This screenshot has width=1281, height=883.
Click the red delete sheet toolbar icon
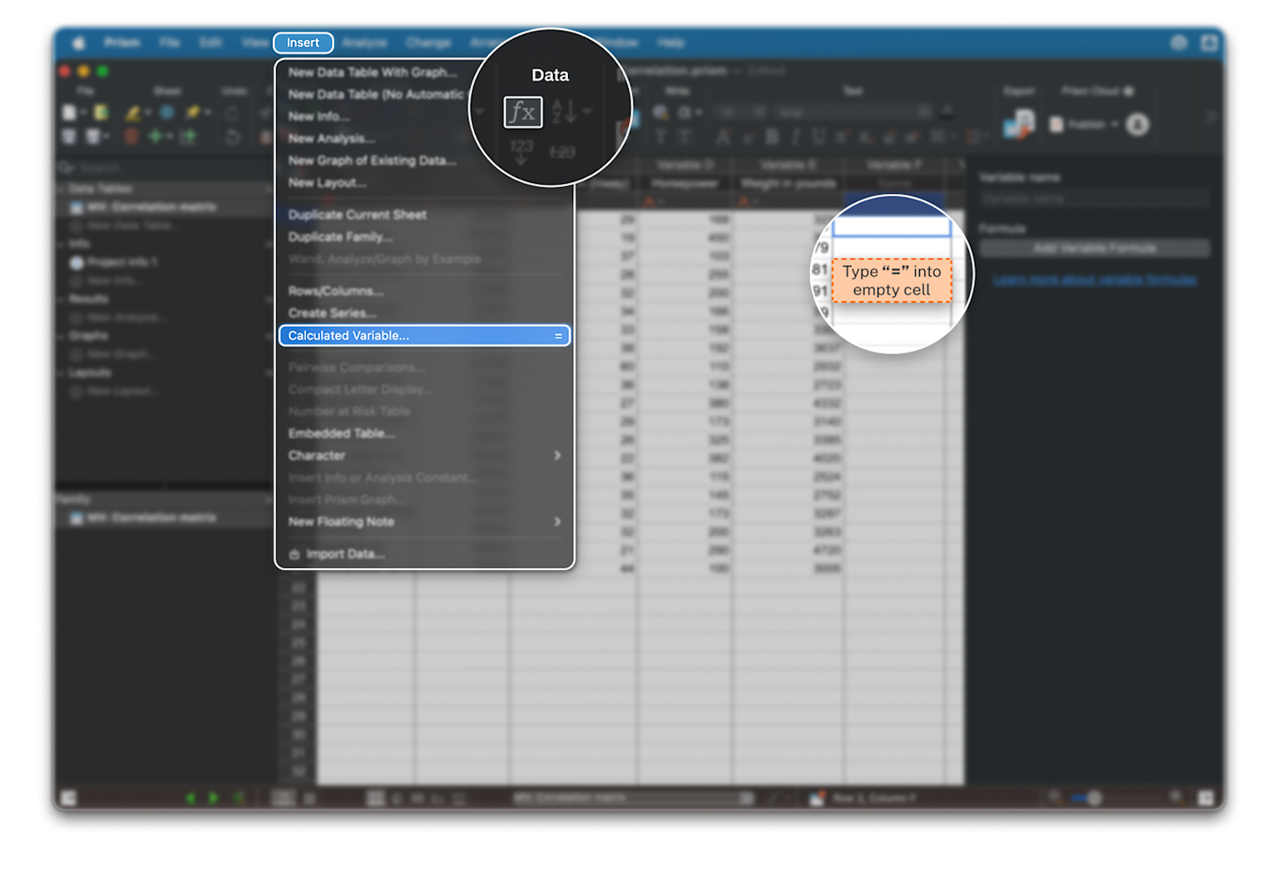tap(131, 136)
